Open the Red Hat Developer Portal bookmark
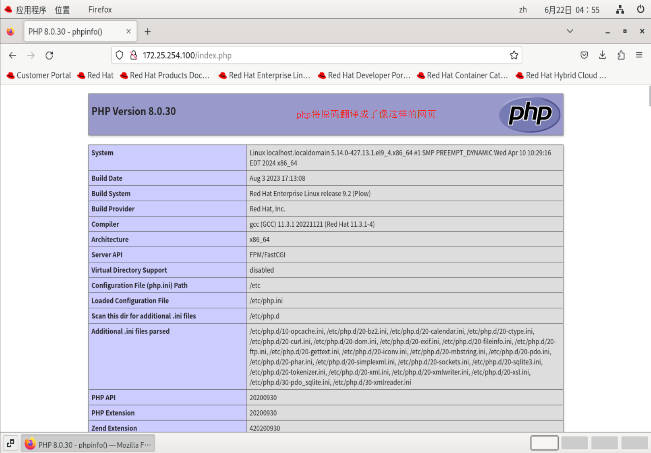Image resolution: width=651 pixels, height=453 pixels. [364, 75]
